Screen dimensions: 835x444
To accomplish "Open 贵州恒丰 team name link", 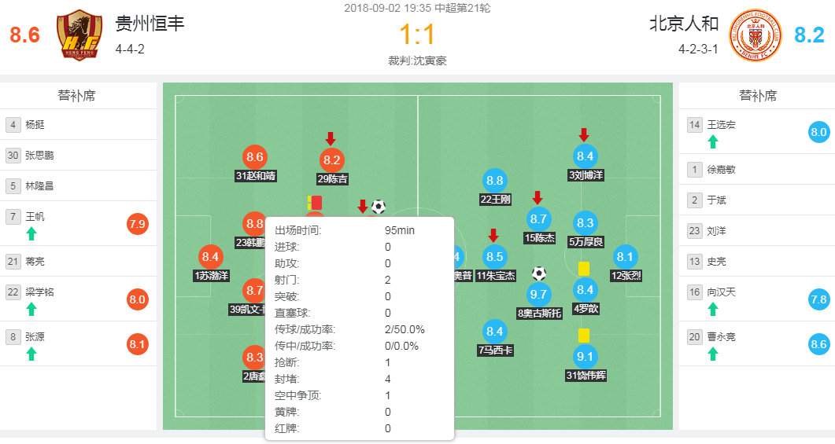I will click(x=150, y=24).
